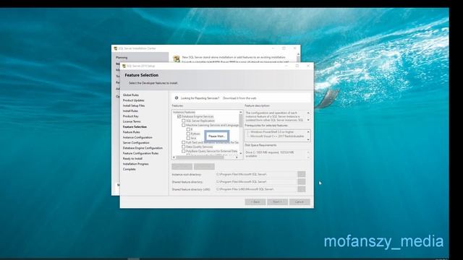Click the Features list horizontal scrollbar thumb
Image resolution: width=463 pixels, height=260 pixels.
click(x=200, y=157)
